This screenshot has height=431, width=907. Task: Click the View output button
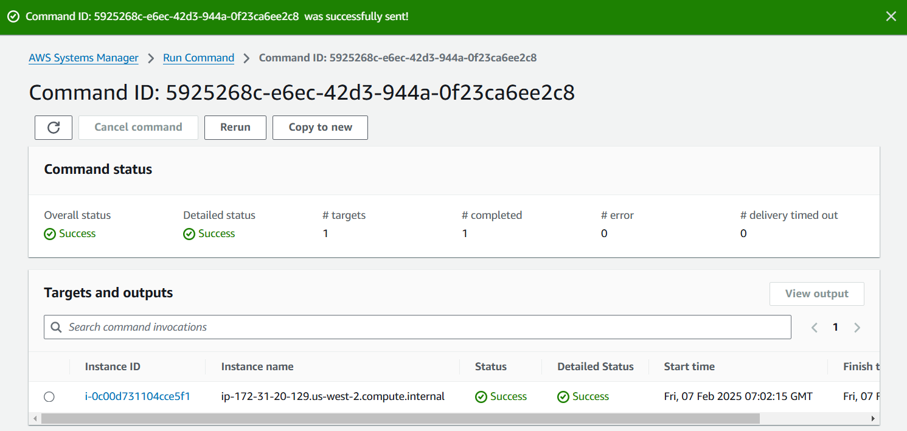pyautogui.click(x=816, y=294)
